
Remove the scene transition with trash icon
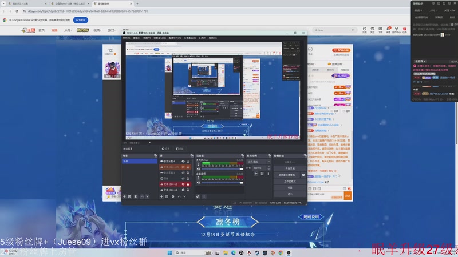(x=262, y=174)
